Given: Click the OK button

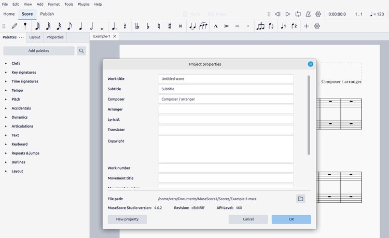Looking at the screenshot, I should [291, 219].
